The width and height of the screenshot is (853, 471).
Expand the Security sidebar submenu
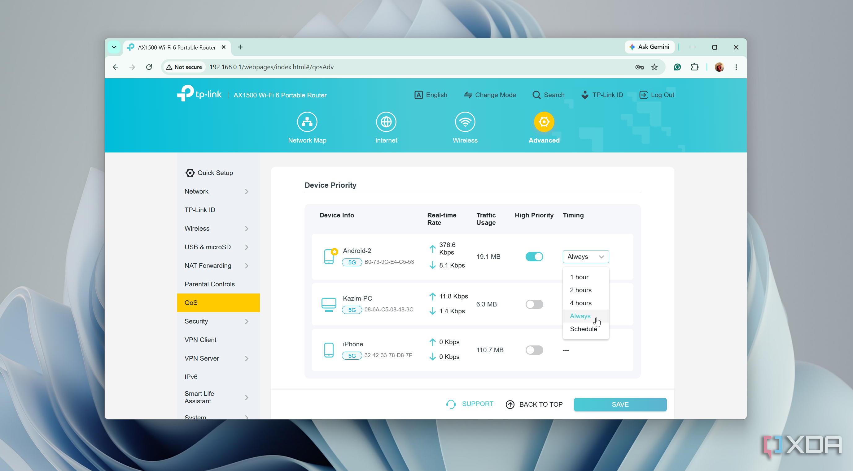coord(247,322)
